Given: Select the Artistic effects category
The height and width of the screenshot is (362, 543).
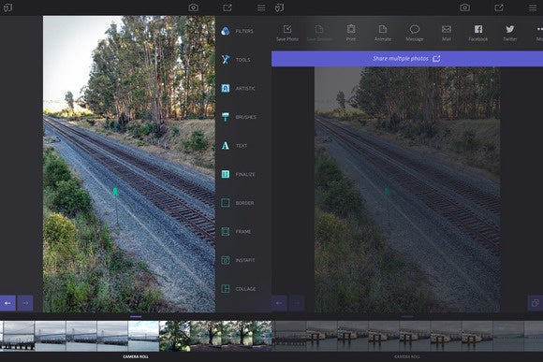Looking at the screenshot, I should click(x=238, y=88).
